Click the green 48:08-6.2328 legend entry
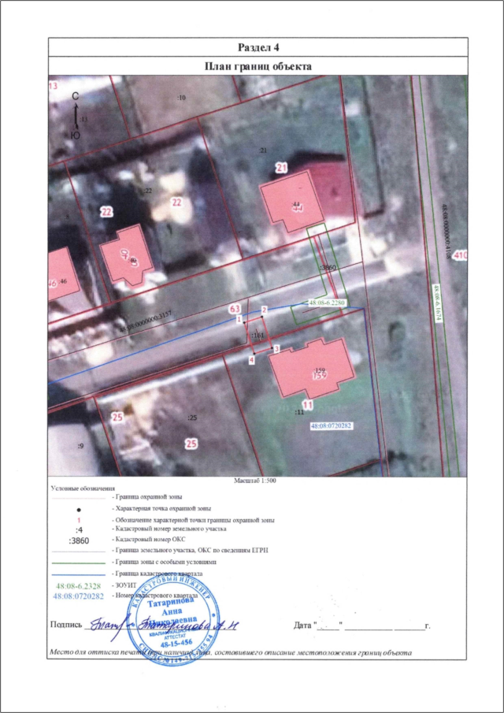Image resolution: width=504 pixels, height=713 pixels. click(77, 586)
